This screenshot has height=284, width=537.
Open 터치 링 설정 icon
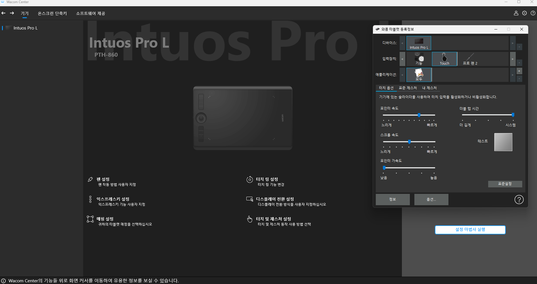(x=250, y=179)
